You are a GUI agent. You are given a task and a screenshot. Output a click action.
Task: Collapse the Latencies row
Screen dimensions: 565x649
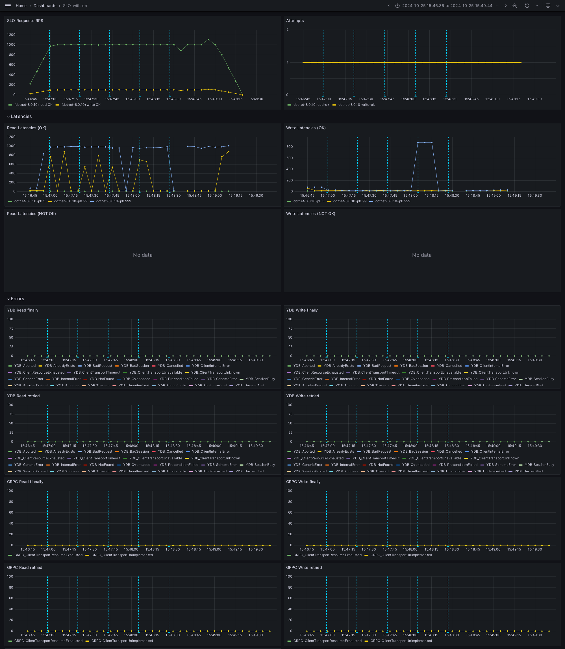point(8,117)
